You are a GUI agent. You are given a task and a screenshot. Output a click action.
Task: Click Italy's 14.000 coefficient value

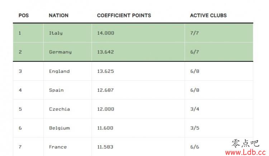click(x=105, y=33)
